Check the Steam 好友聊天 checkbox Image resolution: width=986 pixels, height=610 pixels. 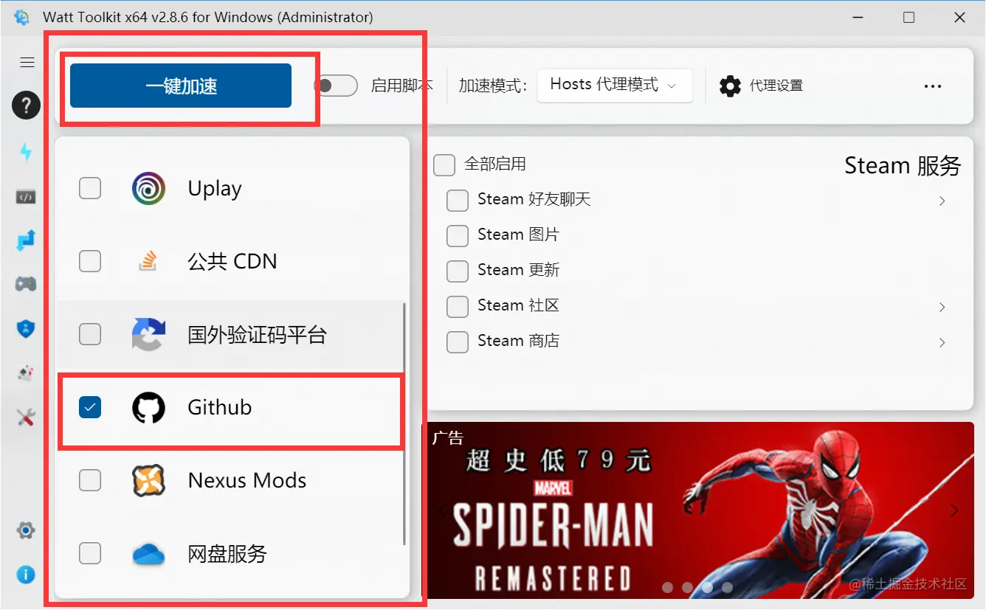458,200
